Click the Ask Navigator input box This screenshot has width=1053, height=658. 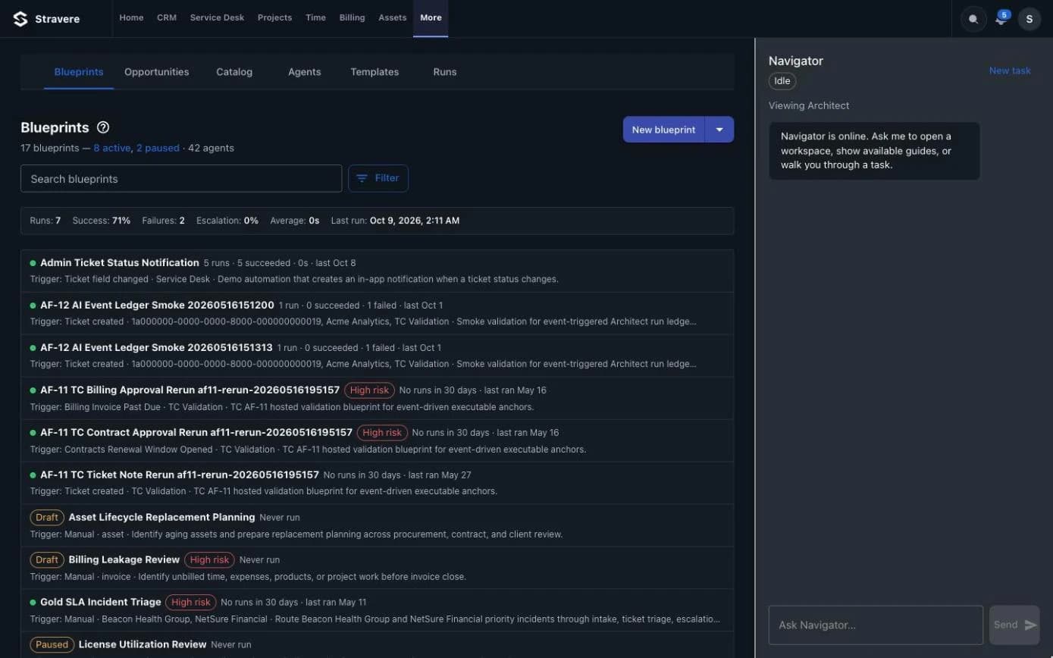click(876, 625)
